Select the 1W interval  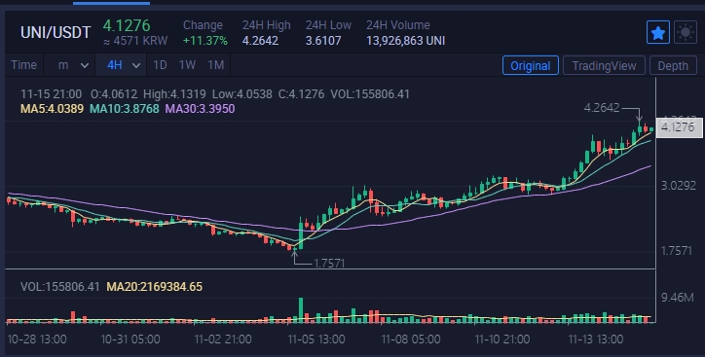[187, 65]
